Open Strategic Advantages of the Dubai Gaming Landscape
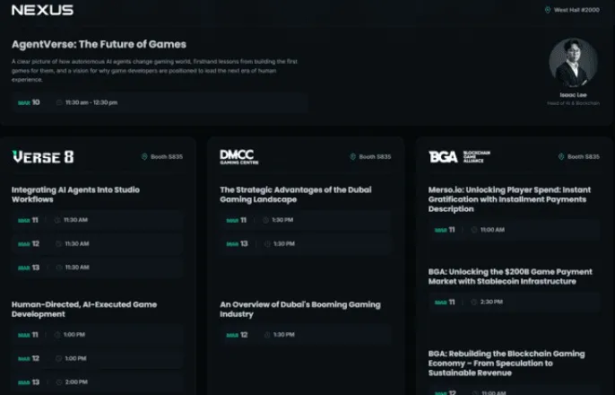Viewport: 615px width, 395px height. tap(296, 195)
